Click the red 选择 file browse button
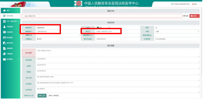Screen dimensions: 203x99 tap(194, 16)
